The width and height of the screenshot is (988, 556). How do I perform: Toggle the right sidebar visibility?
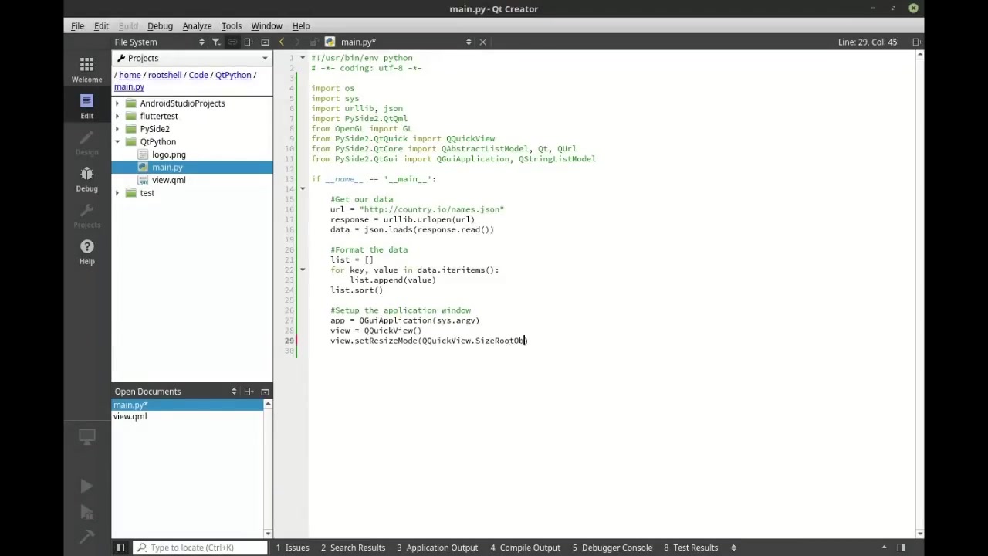tap(901, 548)
